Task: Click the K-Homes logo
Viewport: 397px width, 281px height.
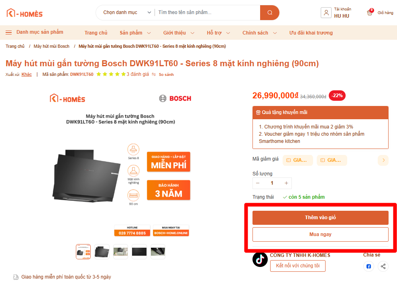Action: [24, 13]
